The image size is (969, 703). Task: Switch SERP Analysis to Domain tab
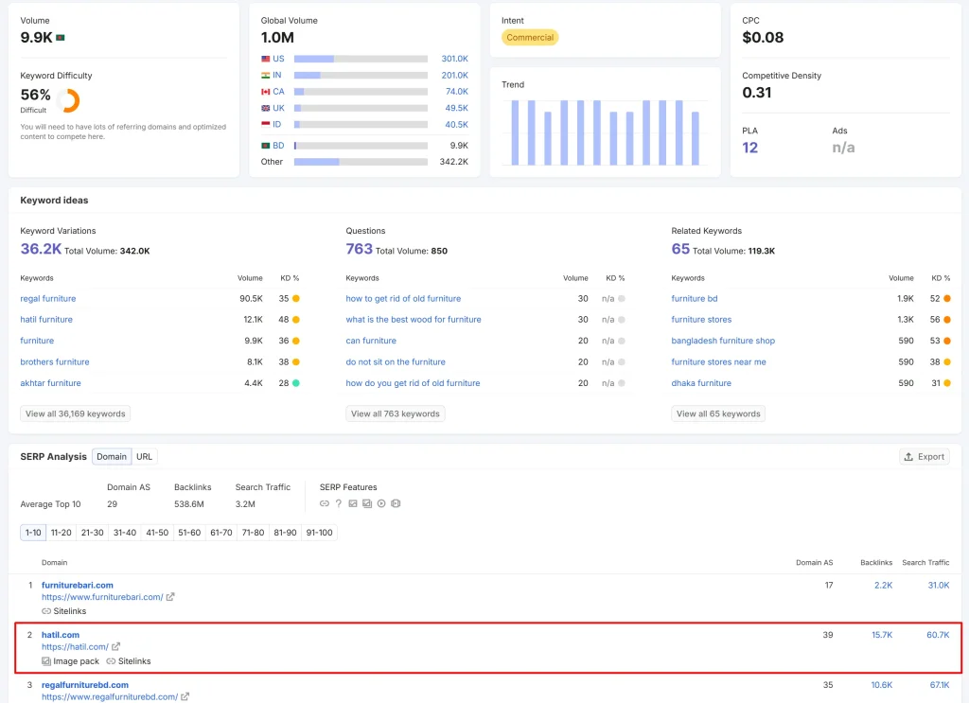coord(112,456)
